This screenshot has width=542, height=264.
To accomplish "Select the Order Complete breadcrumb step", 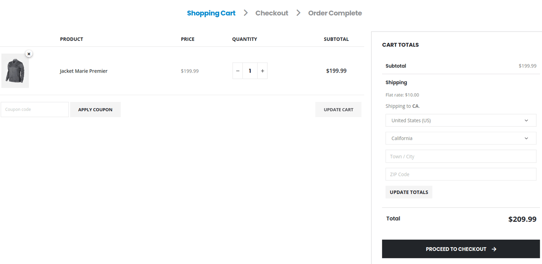I will [x=335, y=13].
